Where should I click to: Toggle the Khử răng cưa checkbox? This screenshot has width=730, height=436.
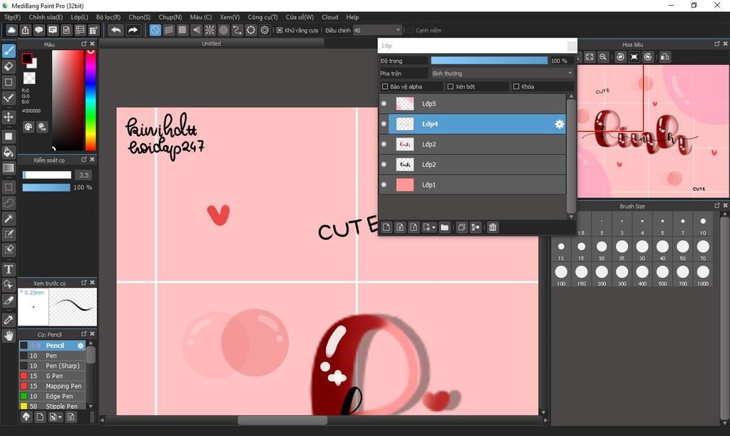coord(279,30)
